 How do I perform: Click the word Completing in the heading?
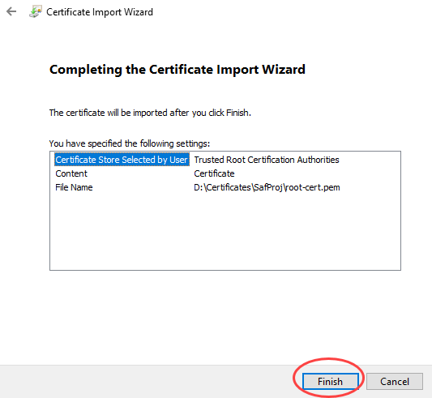pyautogui.click(x=86, y=70)
